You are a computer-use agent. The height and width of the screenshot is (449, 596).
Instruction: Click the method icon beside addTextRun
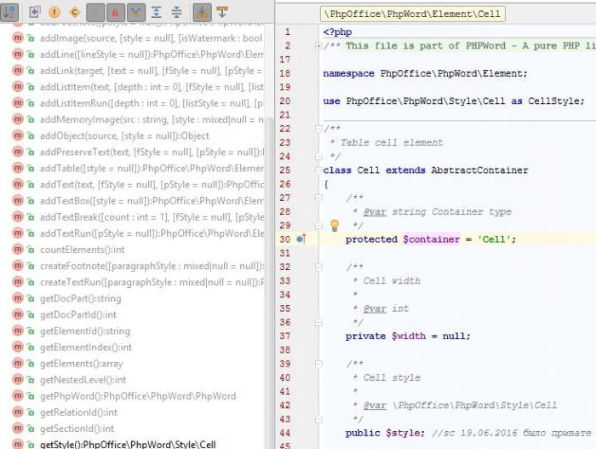18,233
